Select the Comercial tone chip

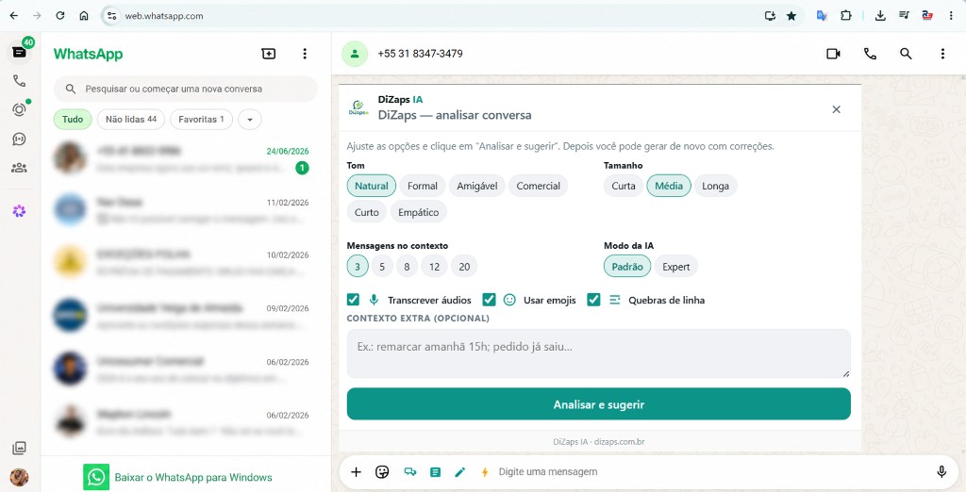(x=538, y=186)
